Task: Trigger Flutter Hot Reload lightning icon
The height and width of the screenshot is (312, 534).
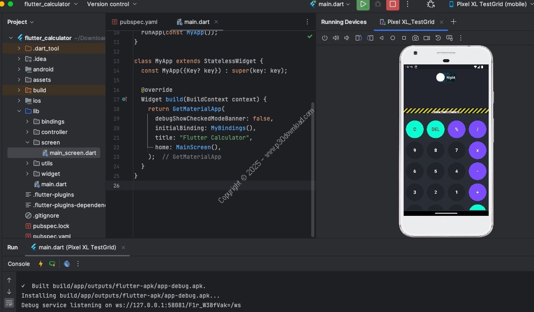Action: tap(41, 264)
